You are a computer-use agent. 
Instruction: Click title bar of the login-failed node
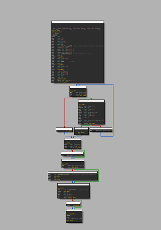point(73,185)
